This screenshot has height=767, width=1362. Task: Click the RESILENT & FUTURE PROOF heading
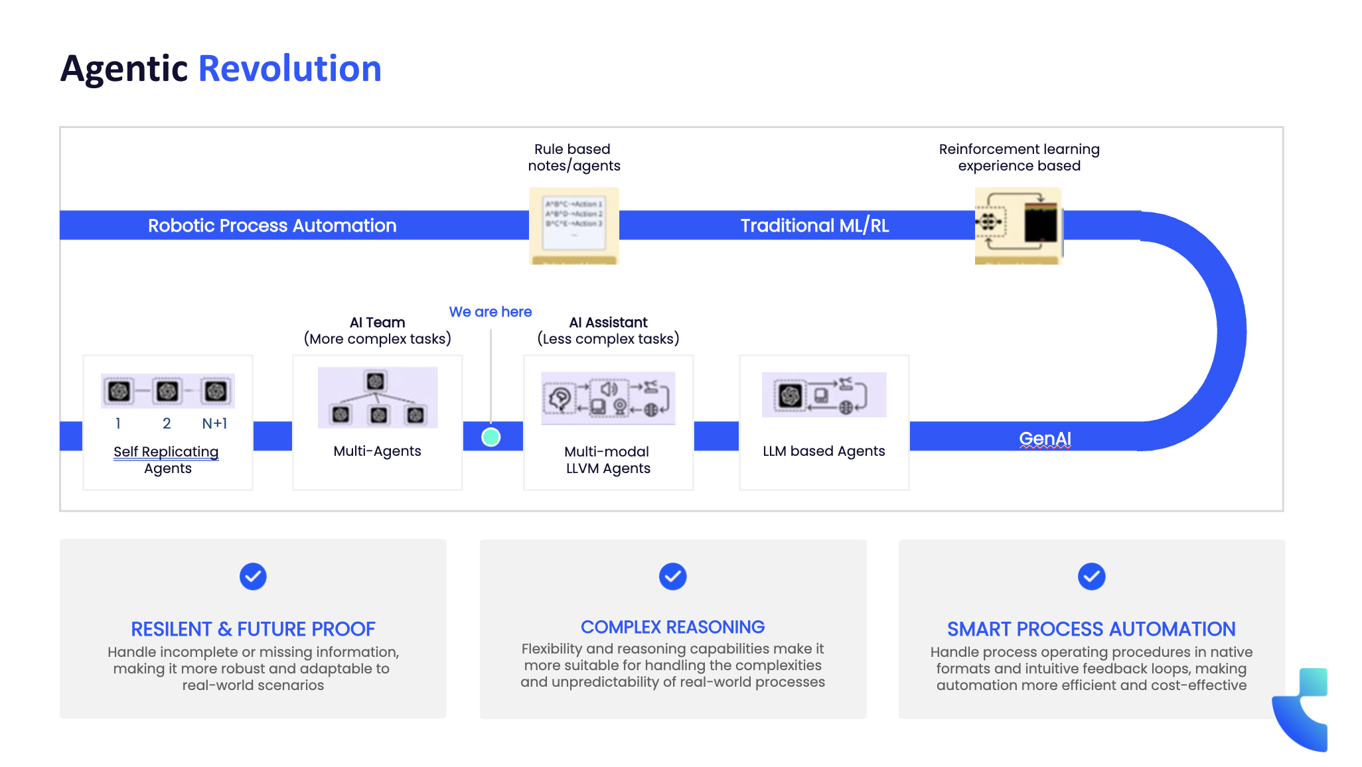coord(253,629)
